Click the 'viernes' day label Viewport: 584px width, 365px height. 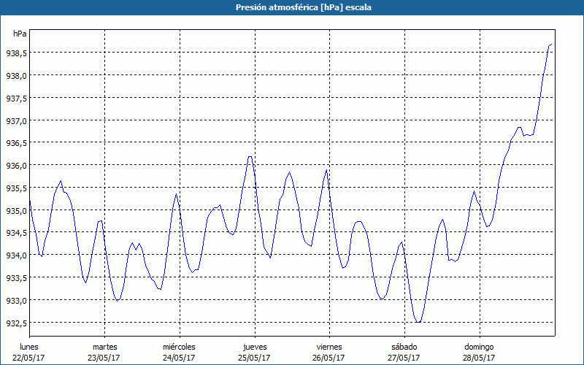[x=328, y=347]
